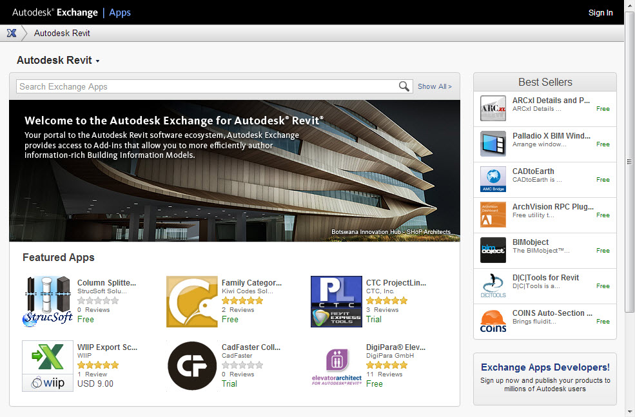Viewport: 635px width, 417px height.
Task: Open the CadFaster Coll... app title
Action: (x=251, y=347)
